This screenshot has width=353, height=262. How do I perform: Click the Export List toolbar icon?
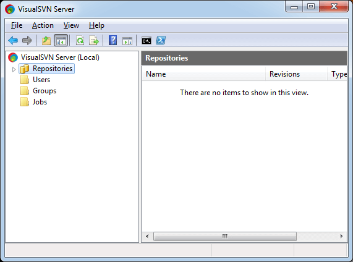pyautogui.click(x=94, y=41)
